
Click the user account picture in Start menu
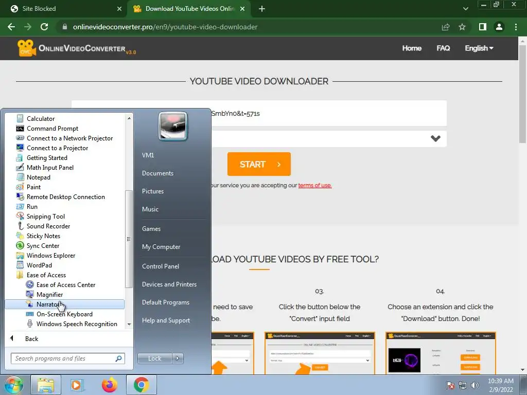(173, 126)
